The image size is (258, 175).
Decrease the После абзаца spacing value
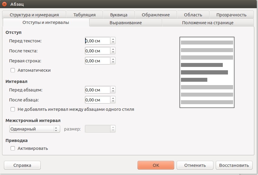[113, 102]
